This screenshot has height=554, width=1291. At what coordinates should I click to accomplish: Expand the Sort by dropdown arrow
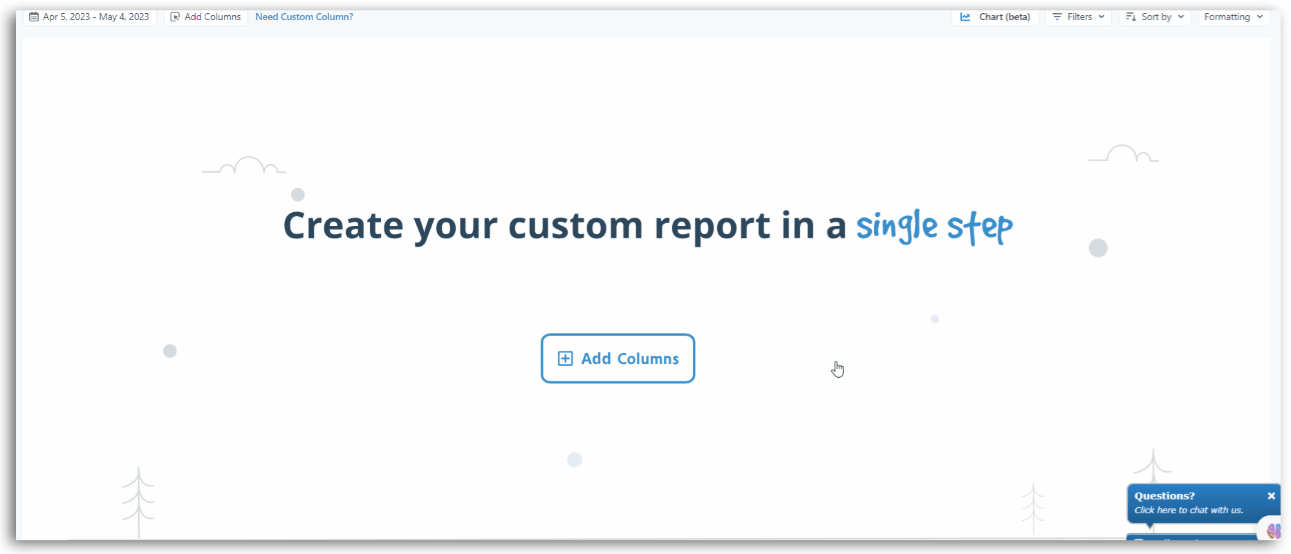1181,17
